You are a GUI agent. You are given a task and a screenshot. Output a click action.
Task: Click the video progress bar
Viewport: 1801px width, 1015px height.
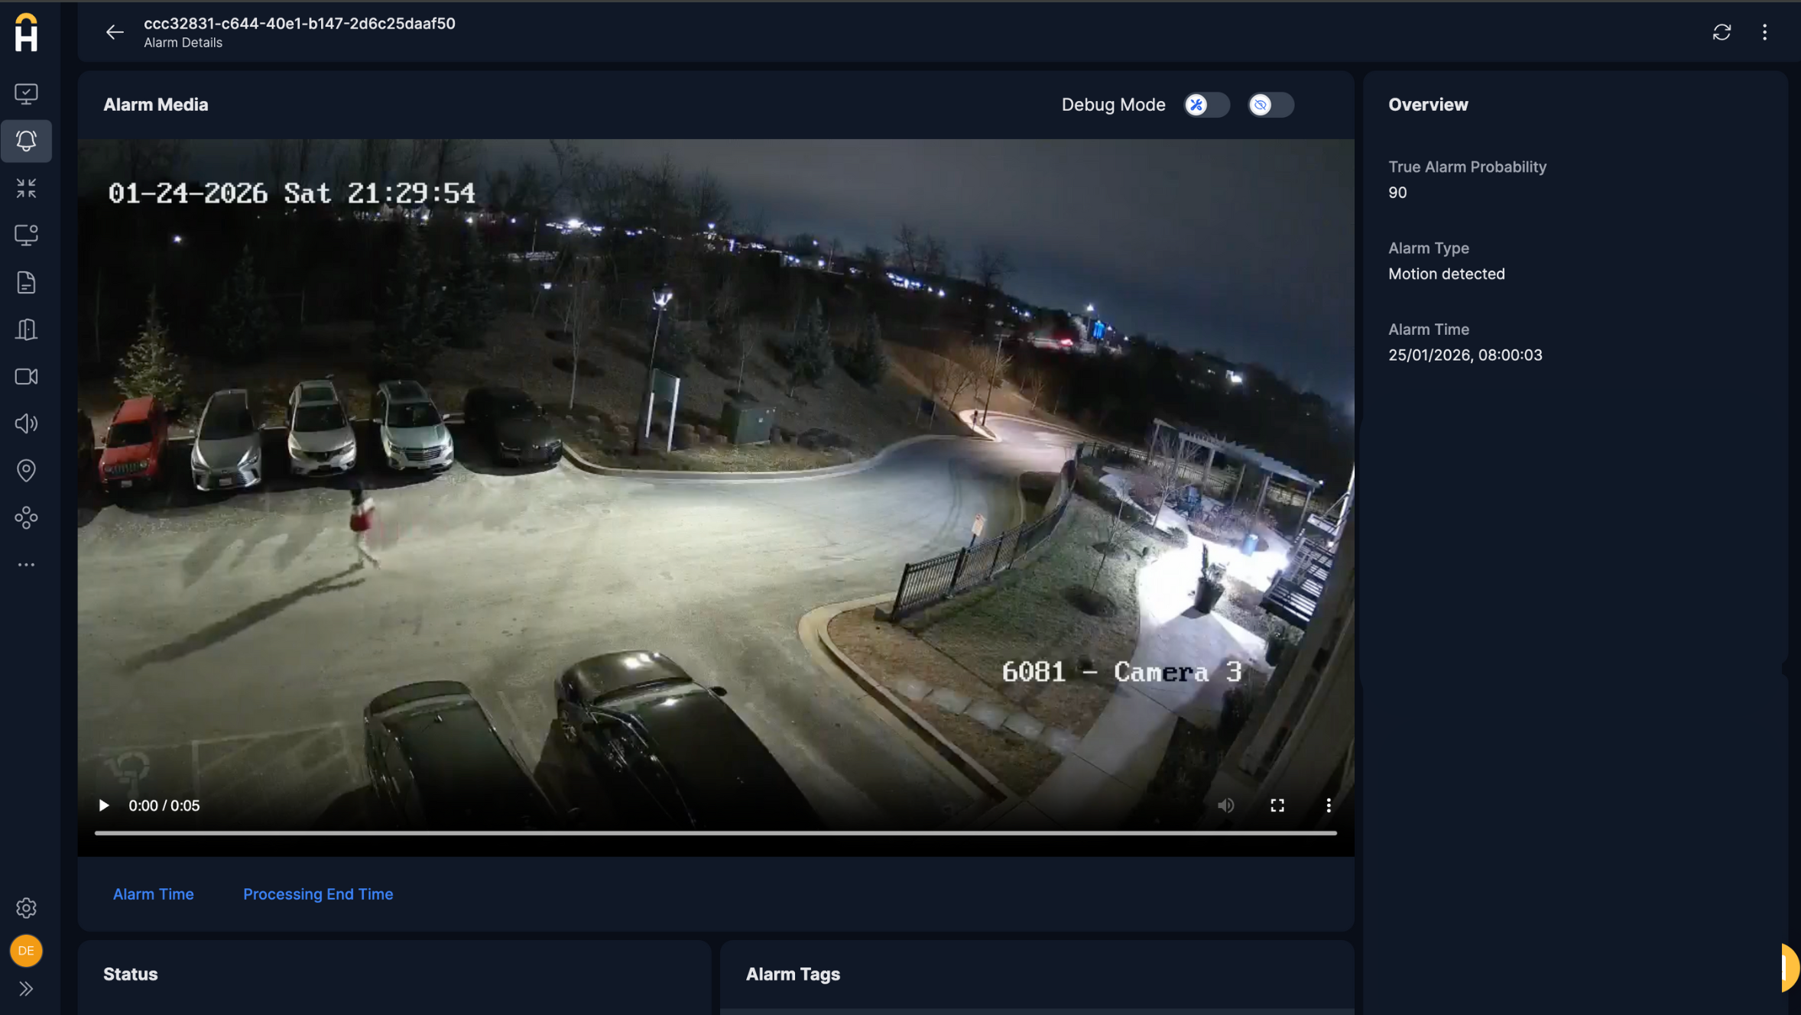[x=715, y=833]
